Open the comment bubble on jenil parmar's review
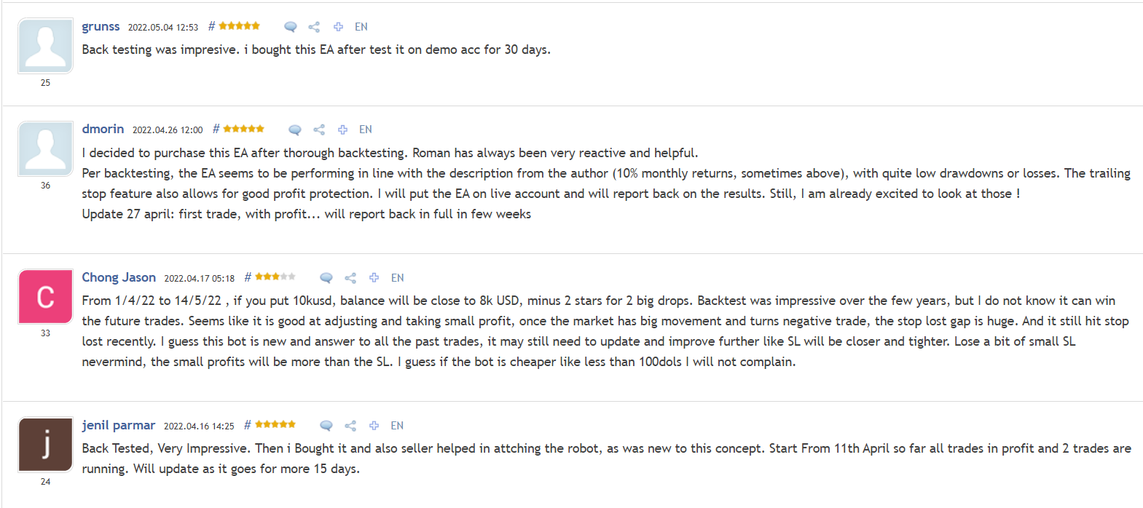1143x508 pixels. [325, 425]
